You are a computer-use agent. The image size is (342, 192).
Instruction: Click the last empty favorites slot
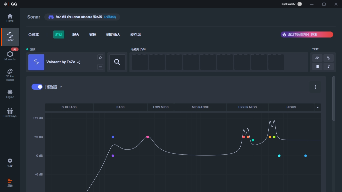[276, 62]
